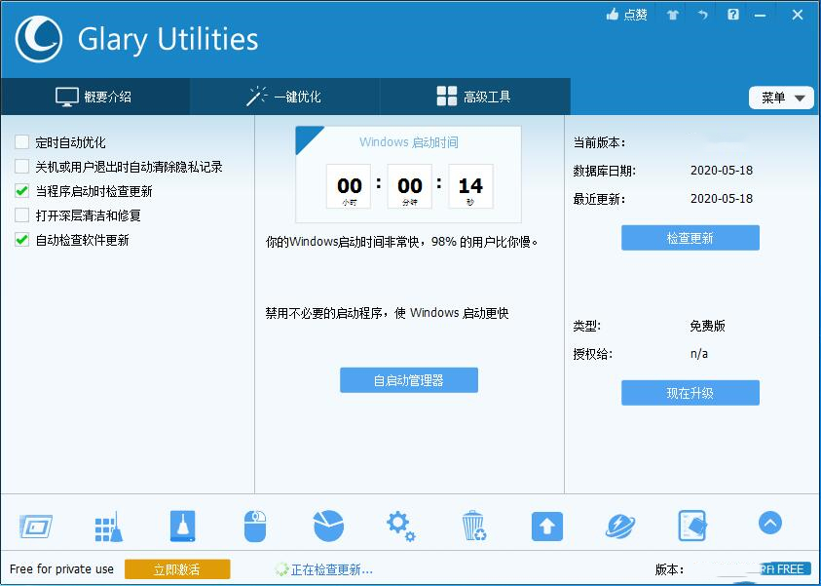Enable 关机或用户退出时自动清除隐私记录 checkbox

22,167
